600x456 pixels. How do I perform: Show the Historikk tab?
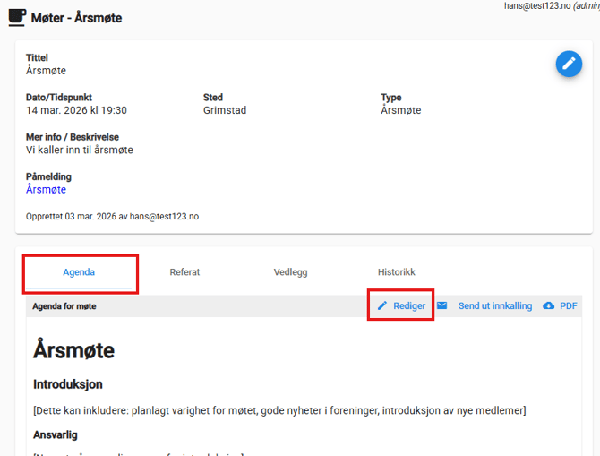click(396, 272)
